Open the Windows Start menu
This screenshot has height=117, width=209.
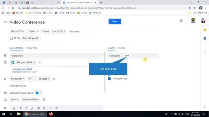[x=4, y=114]
